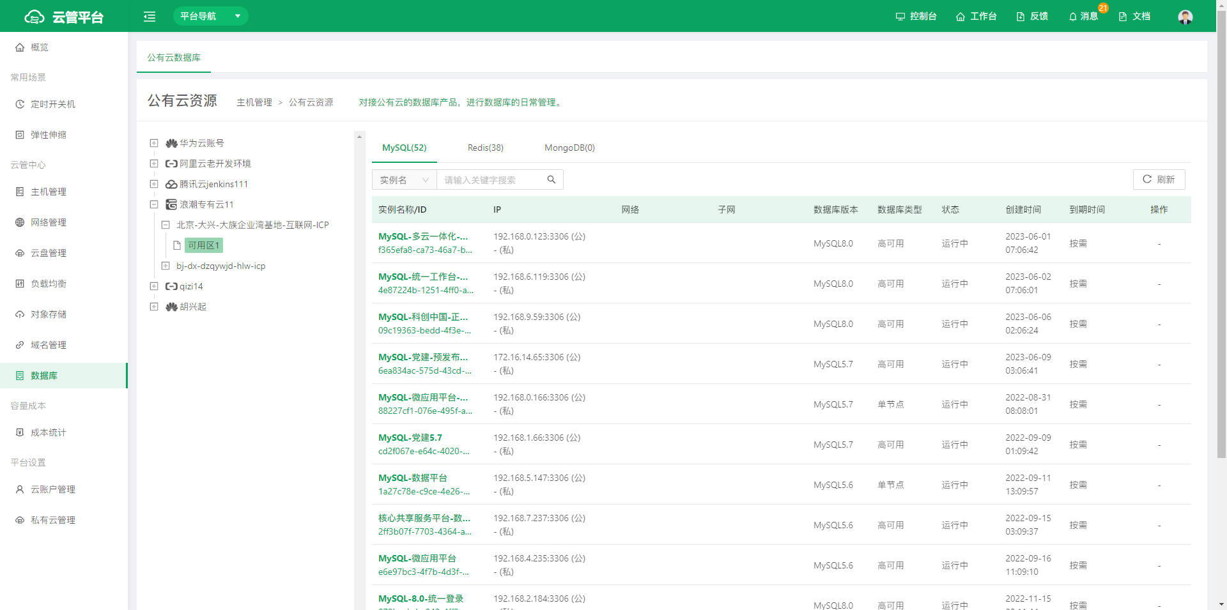Open instance MySQL-党建-预发布
This screenshot has width=1227, height=610.
pos(423,357)
